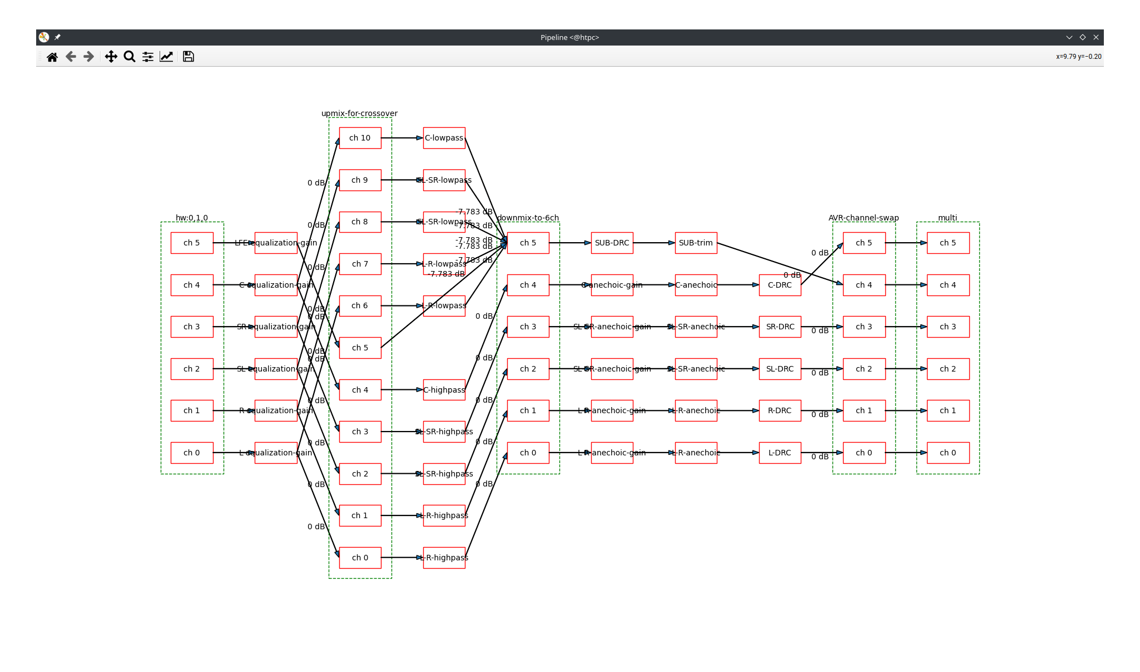This screenshot has width=1140, height=672.
Task: Select the R-DRC node
Action: (780, 410)
